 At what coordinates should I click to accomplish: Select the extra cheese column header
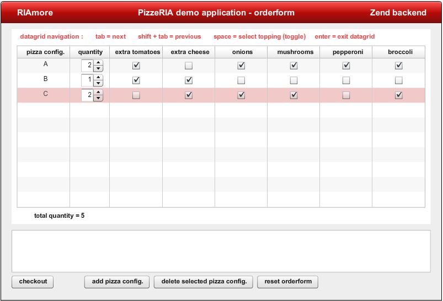coord(189,52)
